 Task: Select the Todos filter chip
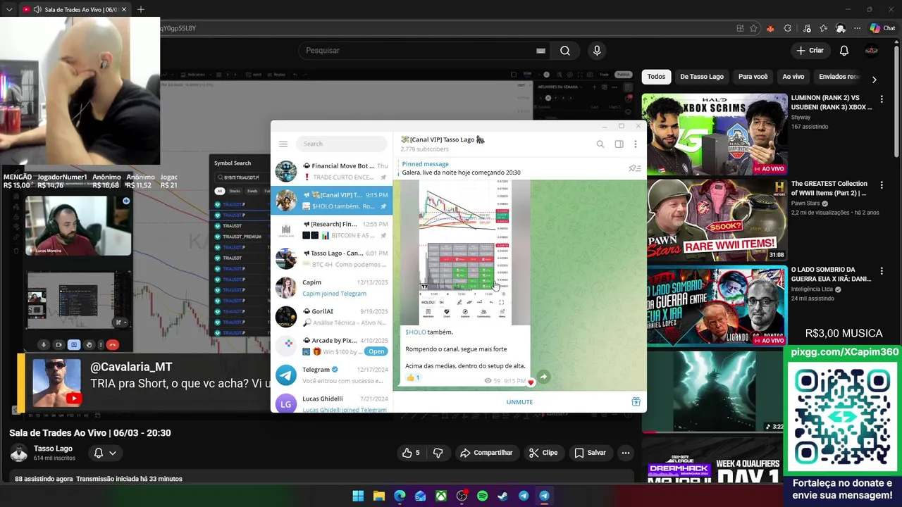pyautogui.click(x=656, y=77)
